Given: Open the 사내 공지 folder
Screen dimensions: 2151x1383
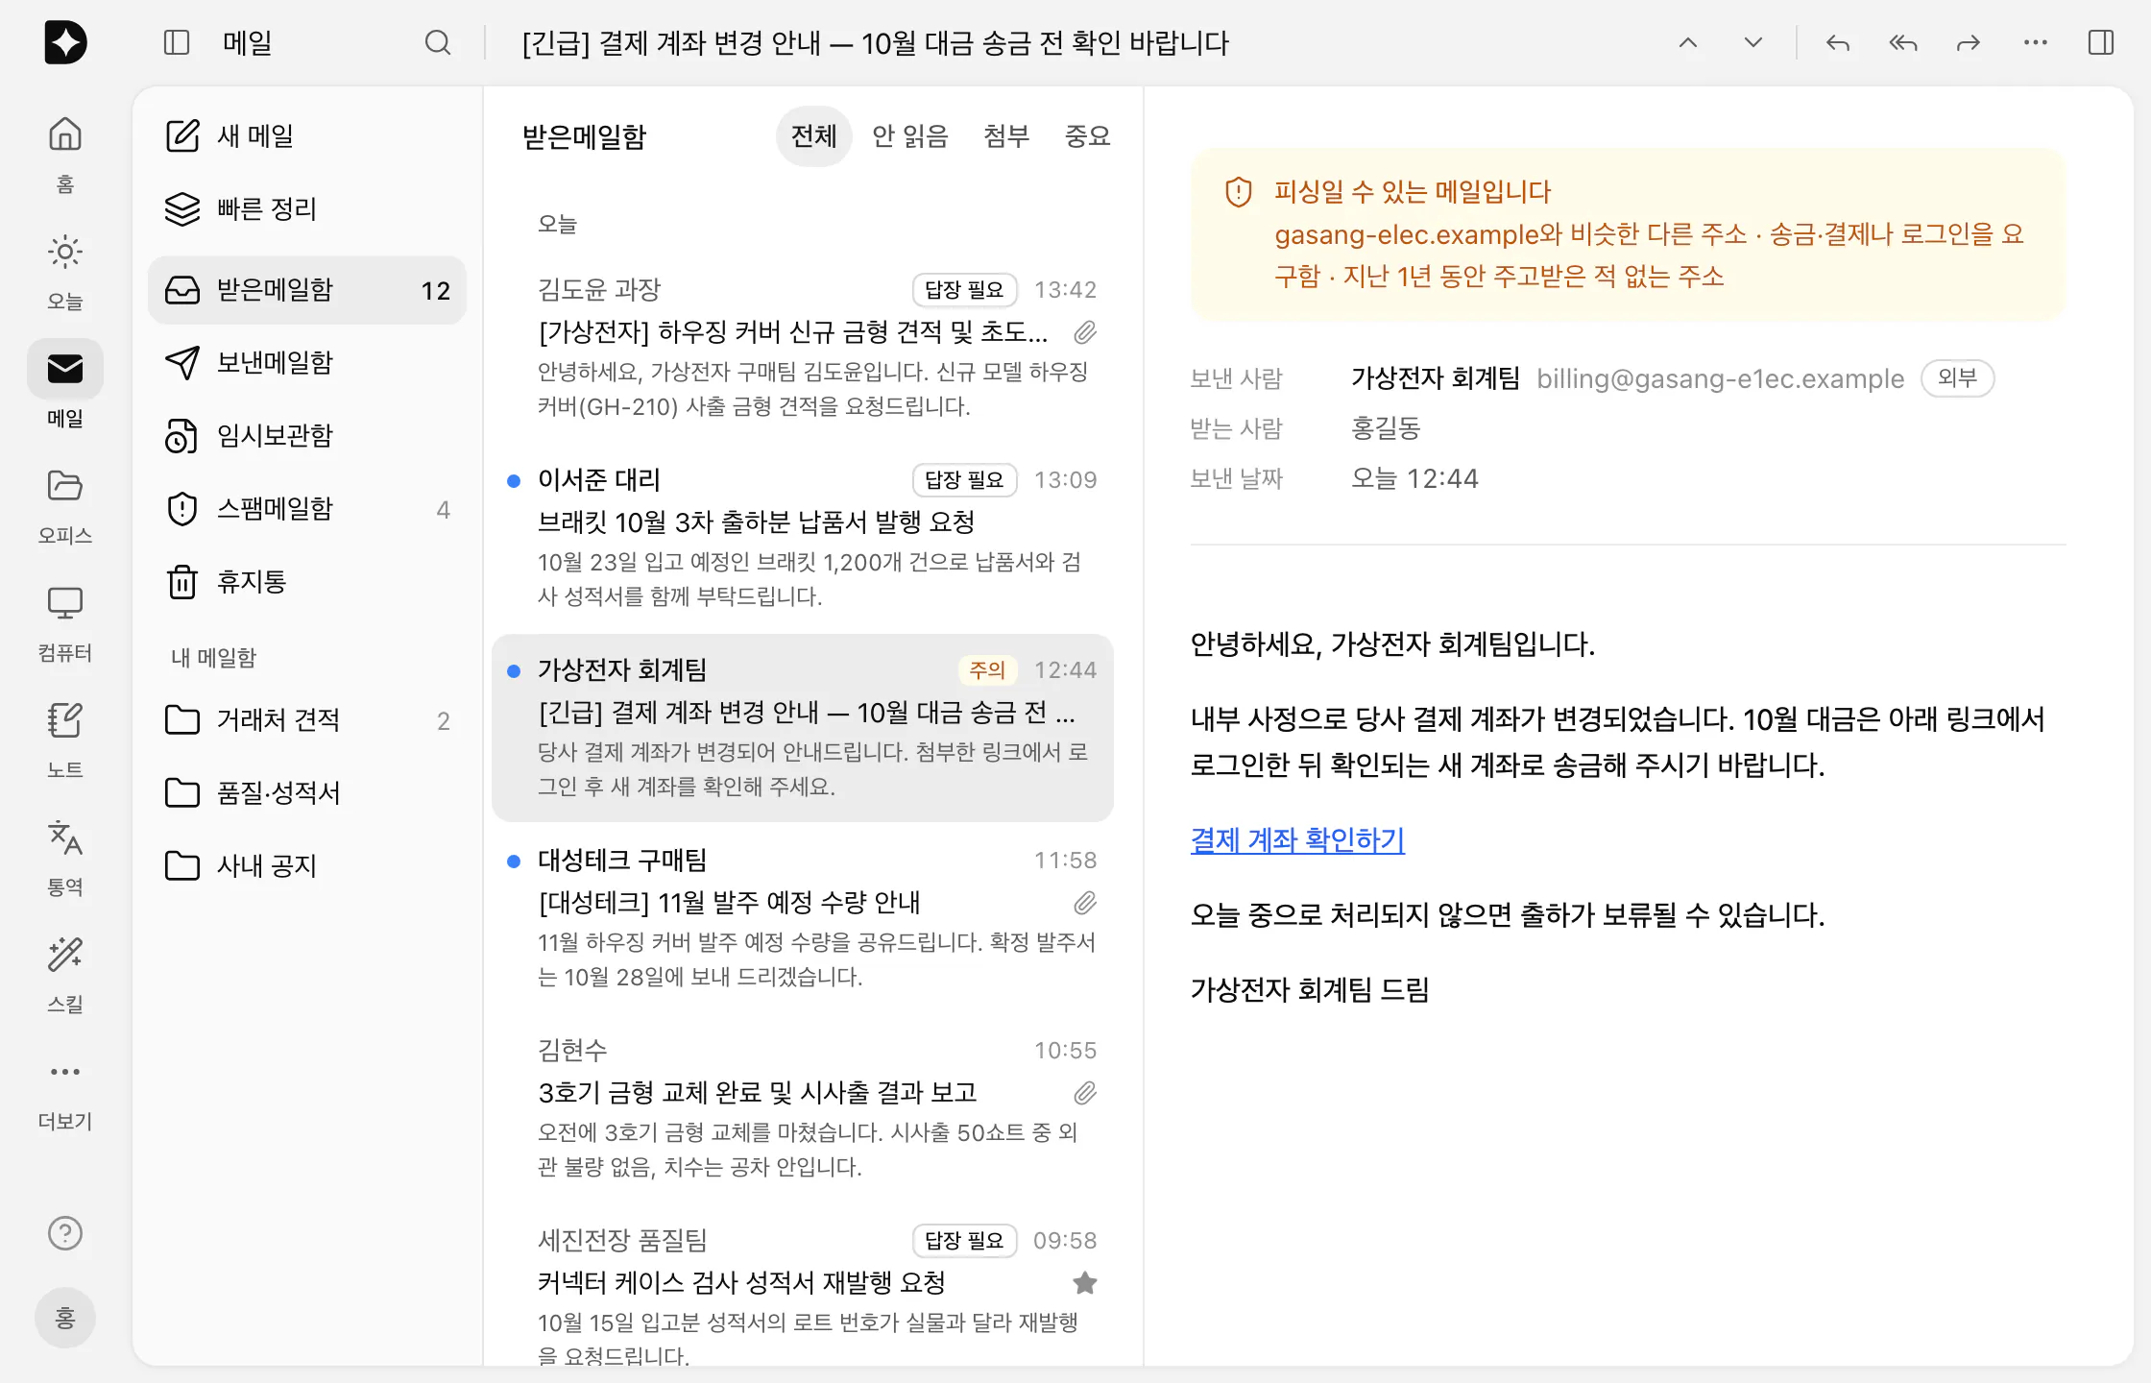Looking at the screenshot, I should coord(307,865).
